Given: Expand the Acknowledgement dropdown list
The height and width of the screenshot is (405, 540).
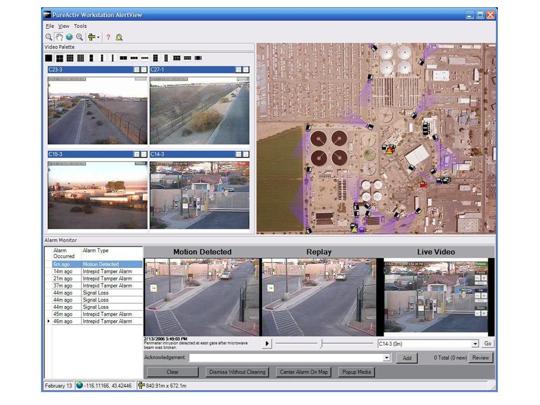Looking at the screenshot, I should tap(386, 357).
